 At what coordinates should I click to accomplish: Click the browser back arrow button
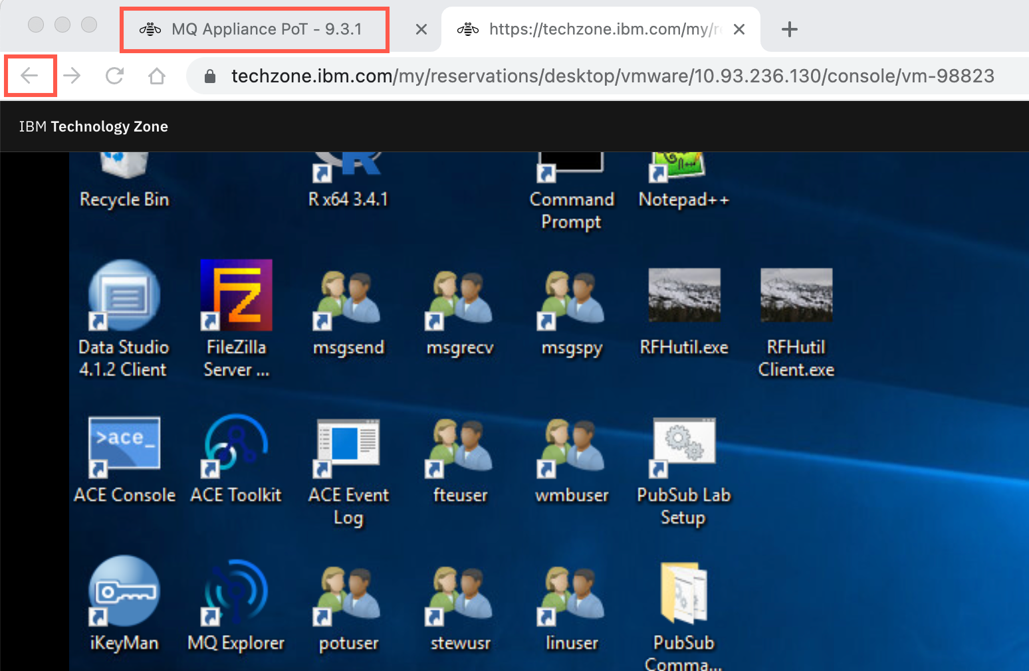coord(30,76)
